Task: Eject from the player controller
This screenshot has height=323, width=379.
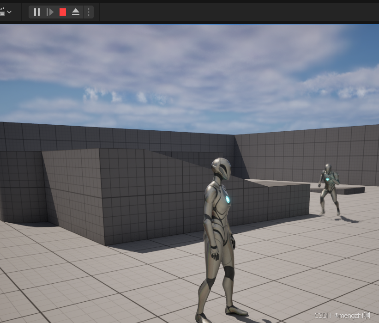Action: point(76,12)
